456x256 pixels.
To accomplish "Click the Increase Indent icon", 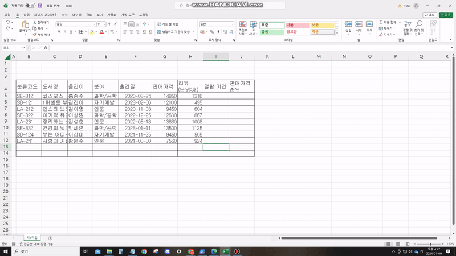I will point(150,32).
